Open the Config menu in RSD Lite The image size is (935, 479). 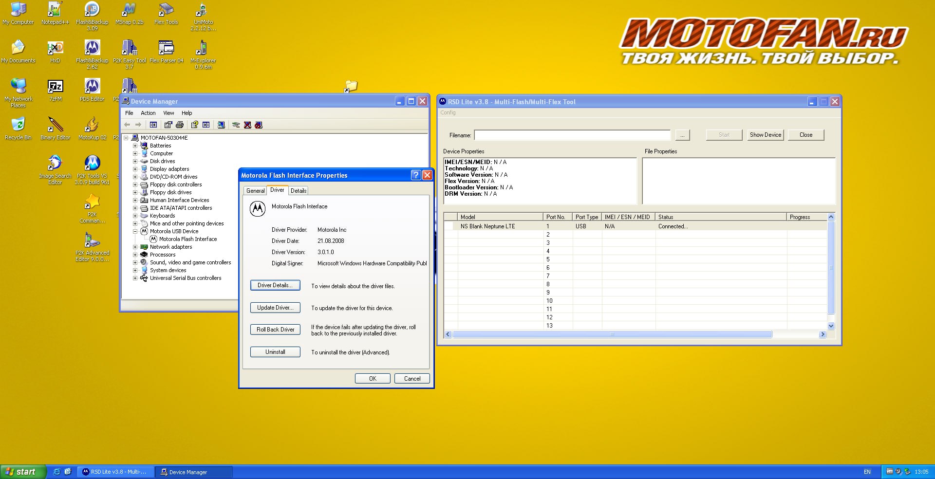tap(448, 112)
